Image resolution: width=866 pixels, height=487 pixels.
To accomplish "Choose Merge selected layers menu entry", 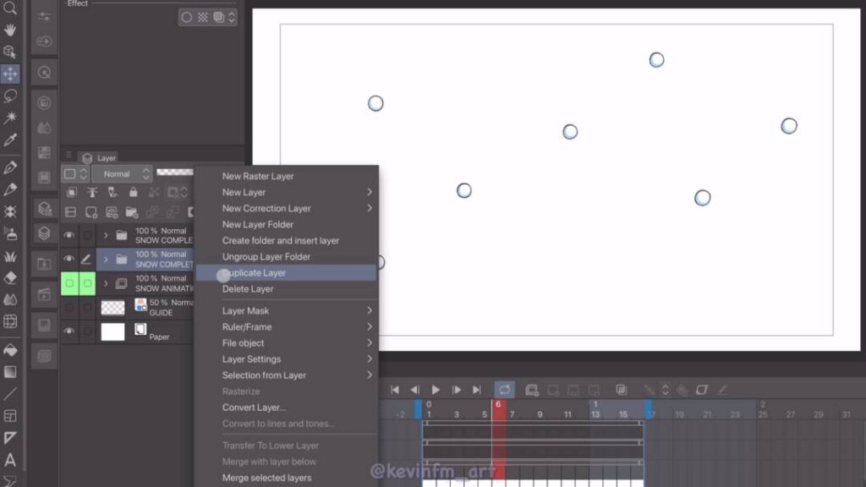I will click(x=287, y=478).
